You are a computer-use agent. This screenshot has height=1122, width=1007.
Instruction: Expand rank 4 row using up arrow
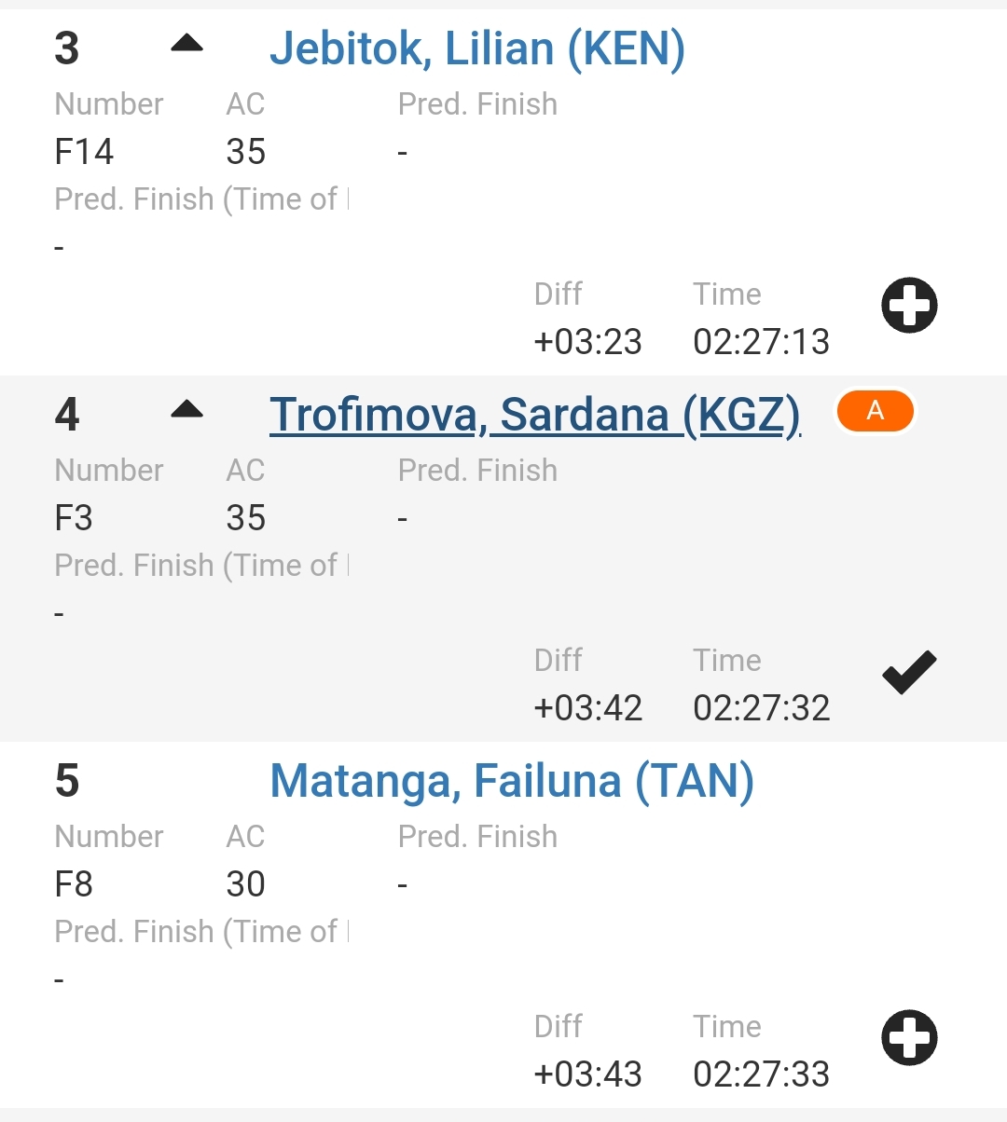coord(187,409)
